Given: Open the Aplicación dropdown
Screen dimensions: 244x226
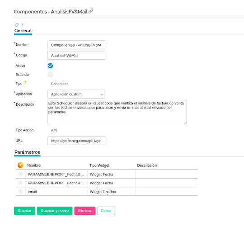Looking at the screenshot, I should pyautogui.click(x=76, y=94).
